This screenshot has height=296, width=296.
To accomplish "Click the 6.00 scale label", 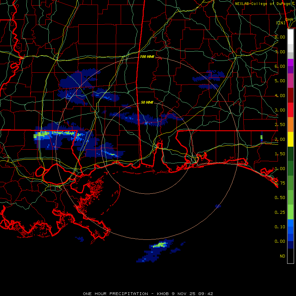I will point(280,66).
